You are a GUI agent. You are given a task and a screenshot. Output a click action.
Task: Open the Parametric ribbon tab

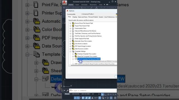pyautogui.click(x=93, y=5)
